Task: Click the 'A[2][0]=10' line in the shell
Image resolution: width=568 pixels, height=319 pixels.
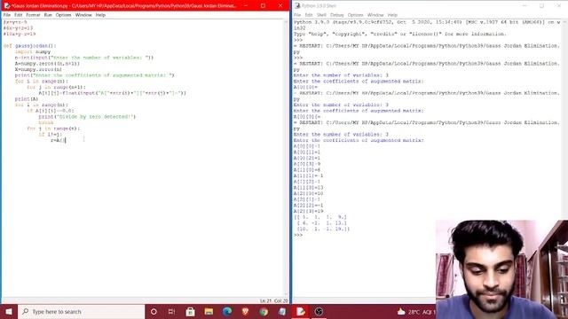Action: click(308, 193)
